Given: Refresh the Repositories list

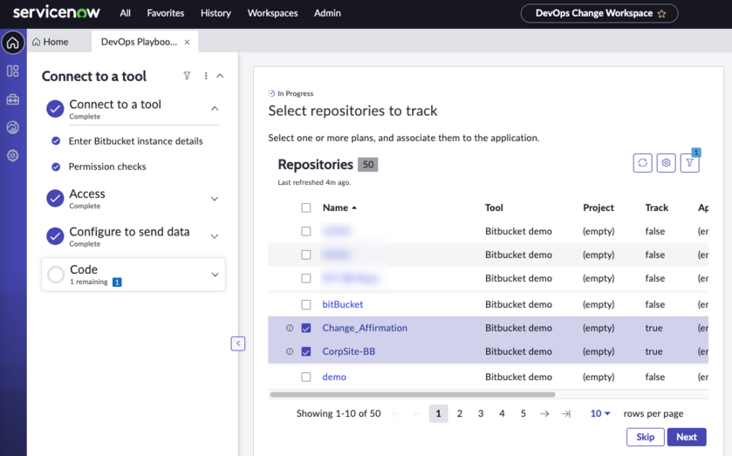Looking at the screenshot, I should coord(642,163).
